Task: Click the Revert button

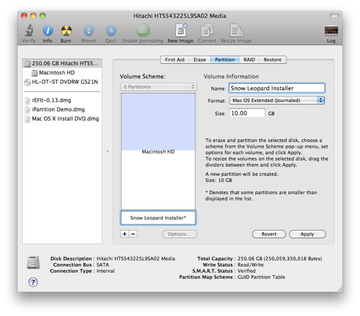Action: coord(269,234)
